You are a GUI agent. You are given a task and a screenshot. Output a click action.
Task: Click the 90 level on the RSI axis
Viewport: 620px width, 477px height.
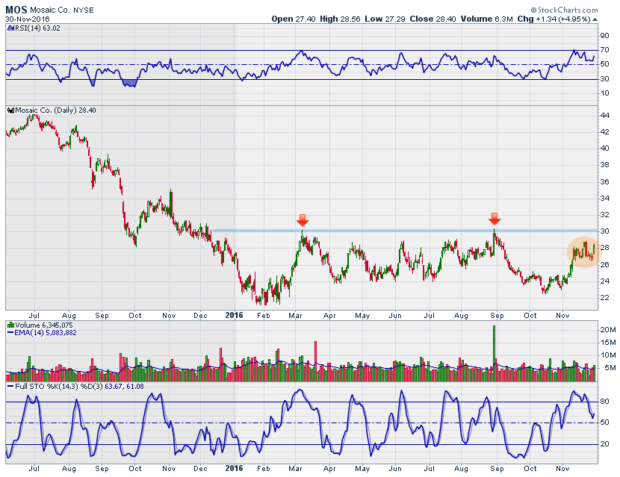[604, 36]
